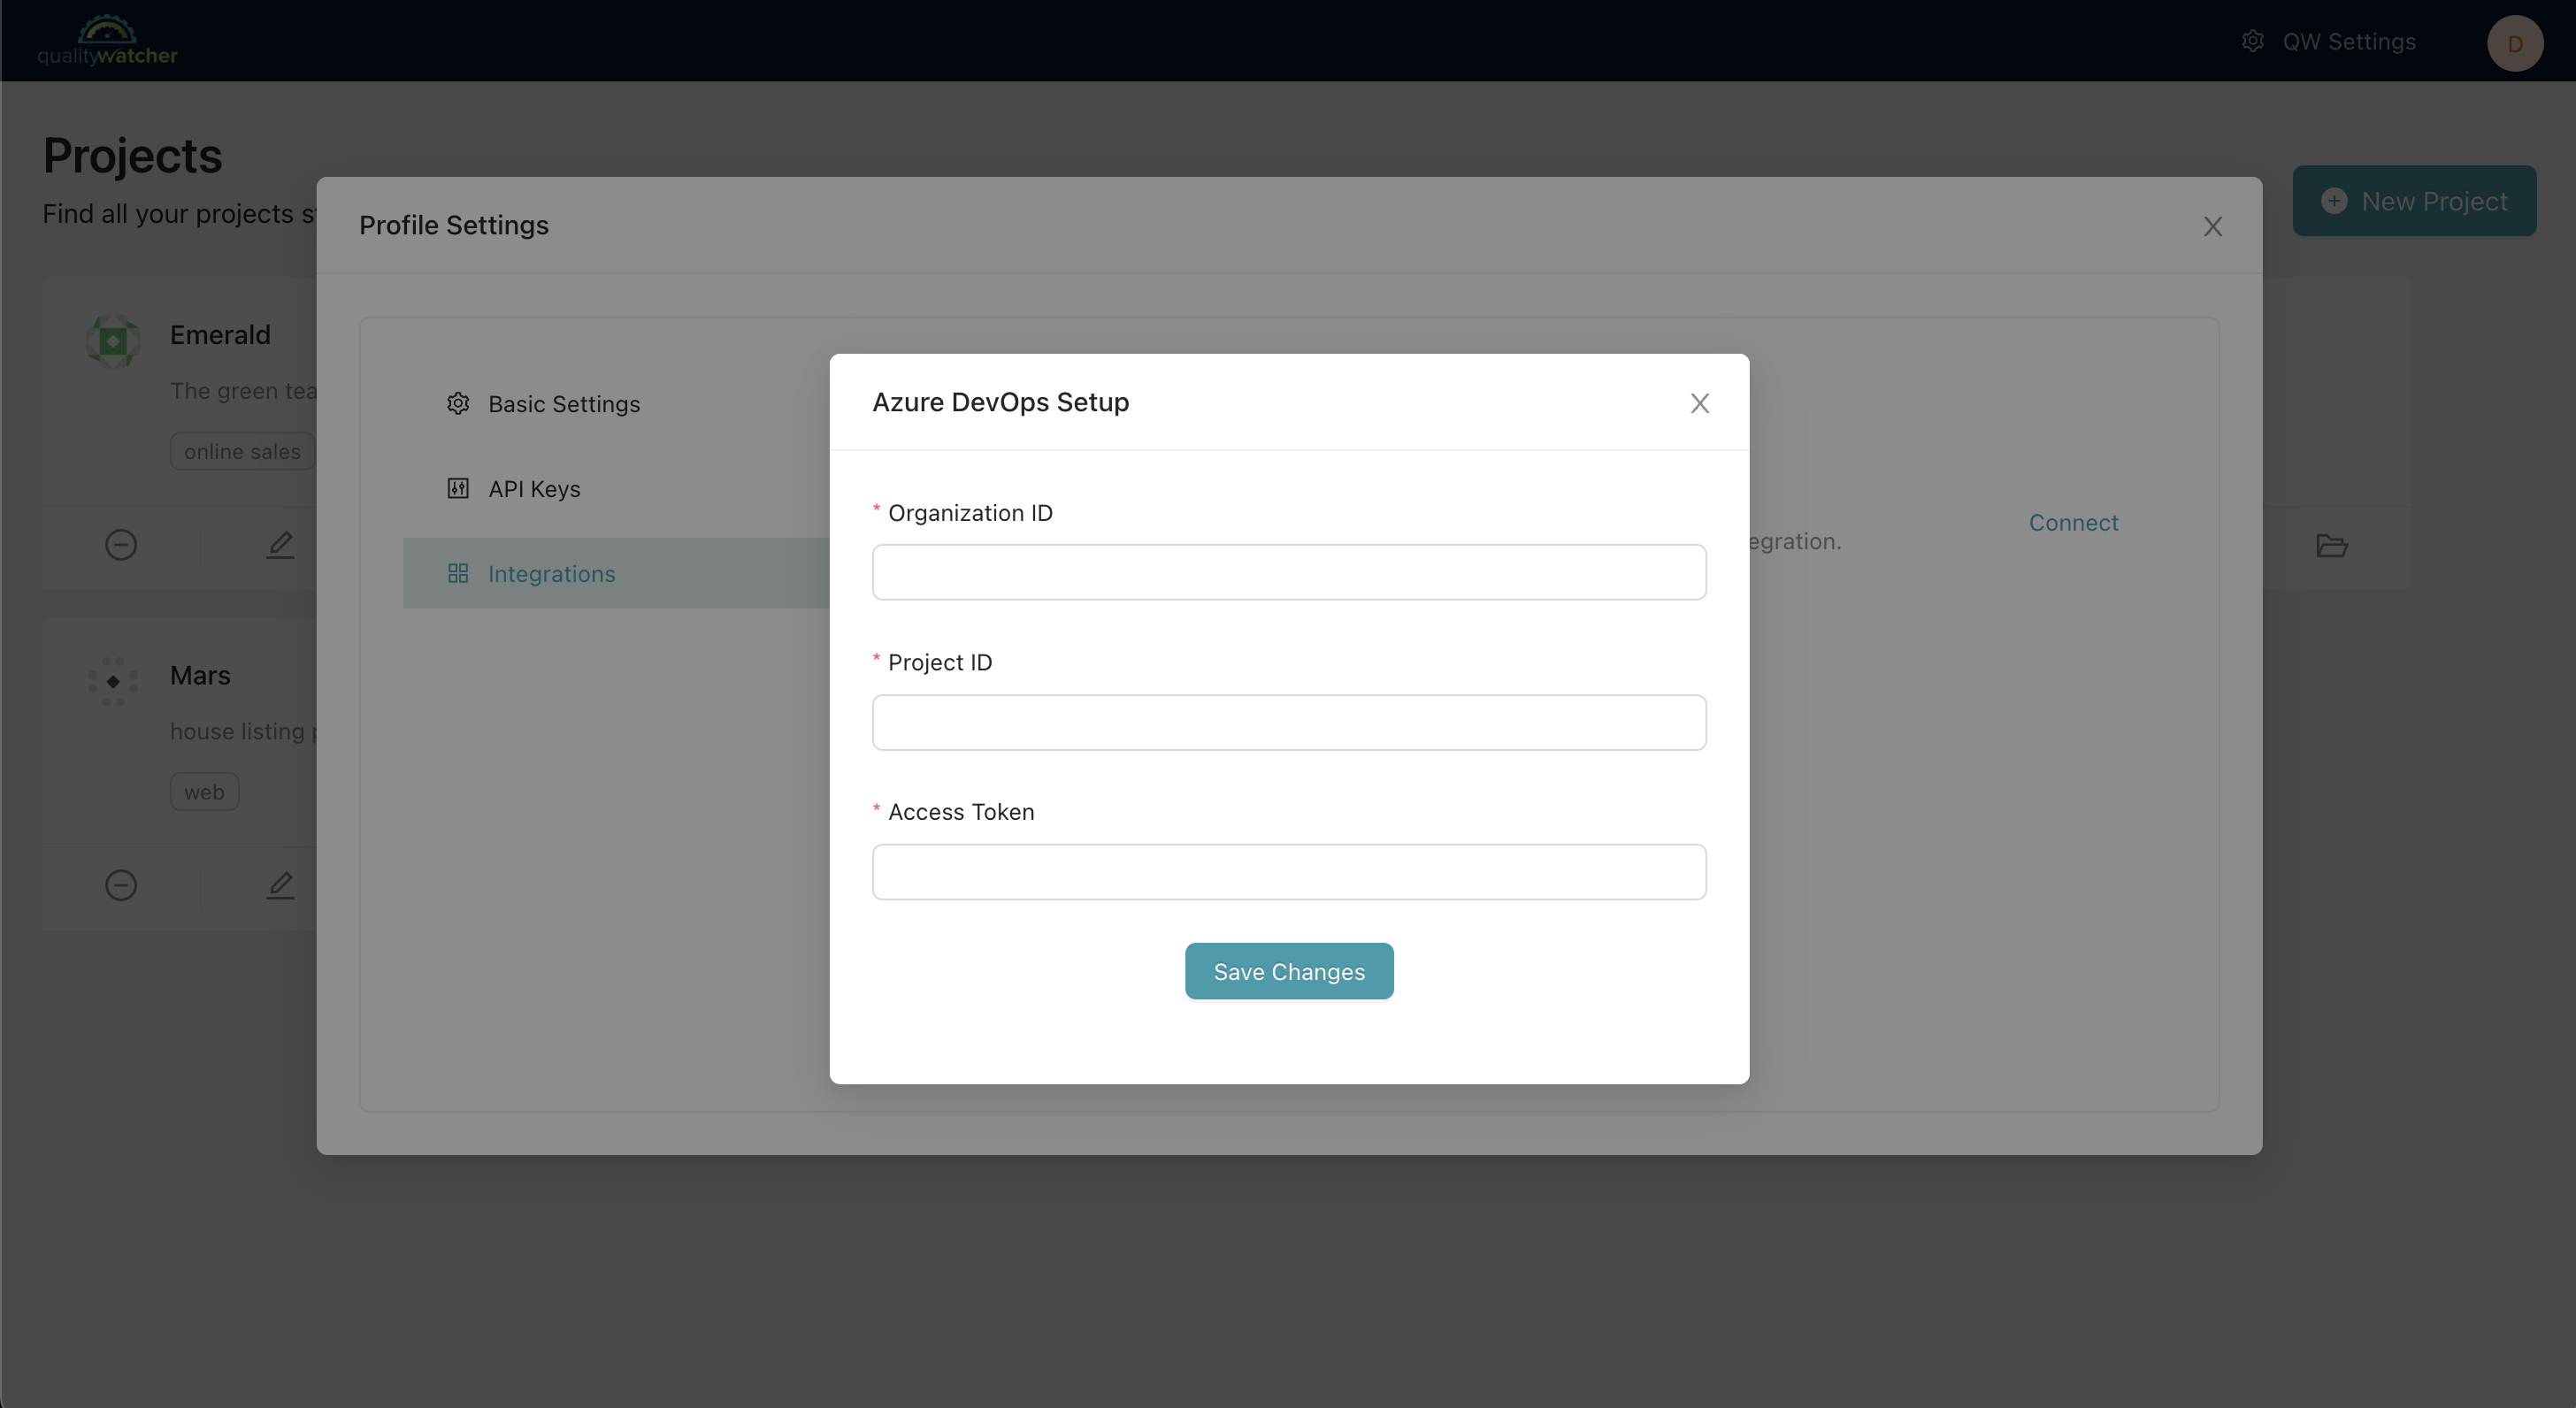Viewport: 2576px width, 1408px height.
Task: Click the Access Token input field
Action: 1289,872
